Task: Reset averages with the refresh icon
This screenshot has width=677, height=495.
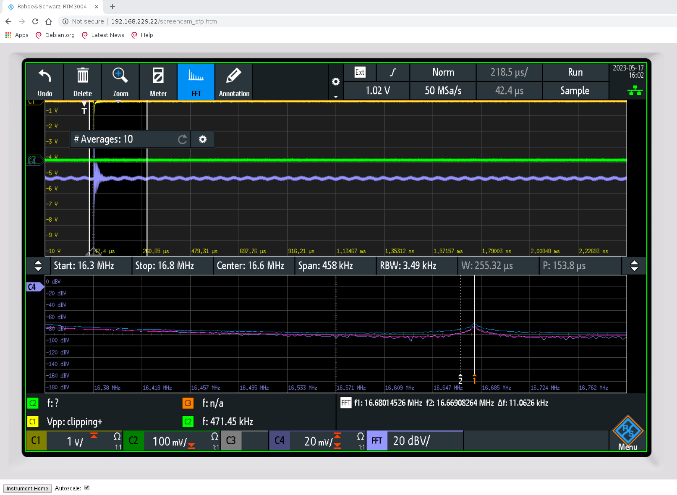Action: tap(182, 139)
